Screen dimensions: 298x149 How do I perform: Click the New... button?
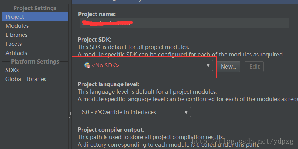(228, 67)
